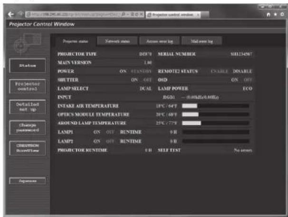This screenshot has width=288, height=217.
Task: Open the Access error log tab
Action: (x=160, y=41)
